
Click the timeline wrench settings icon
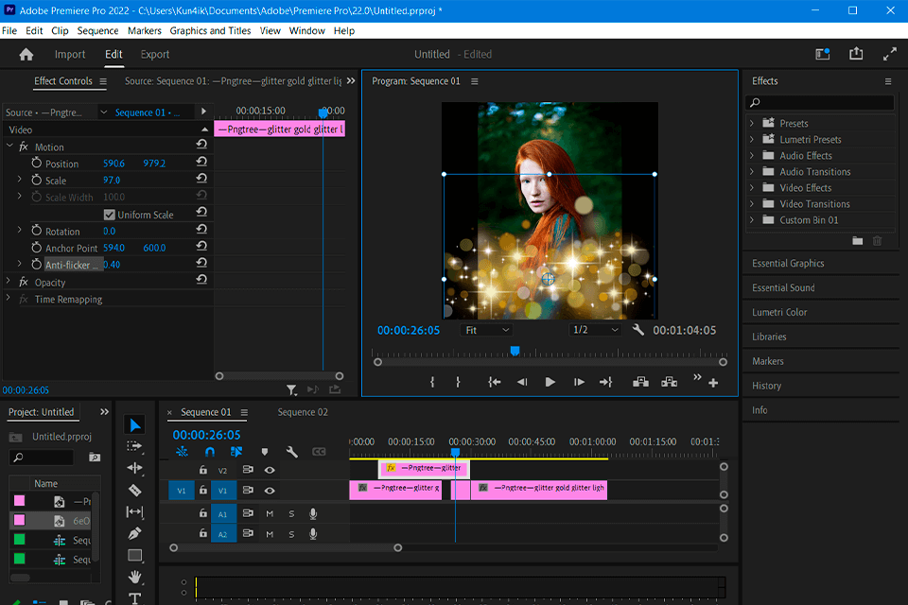tap(293, 453)
